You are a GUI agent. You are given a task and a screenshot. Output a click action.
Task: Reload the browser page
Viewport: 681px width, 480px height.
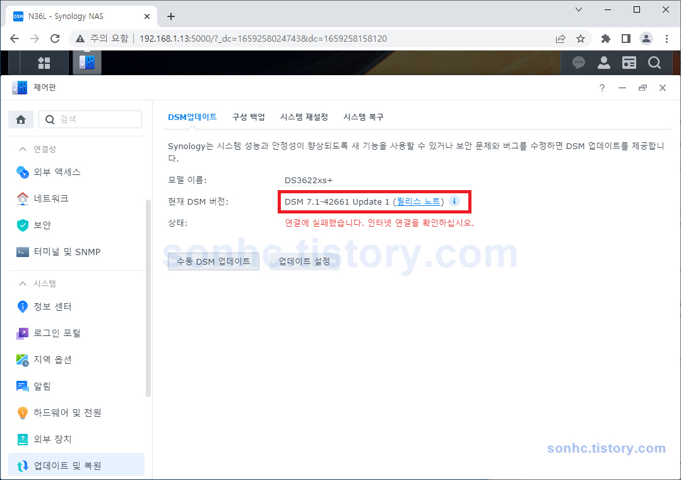[x=55, y=39]
